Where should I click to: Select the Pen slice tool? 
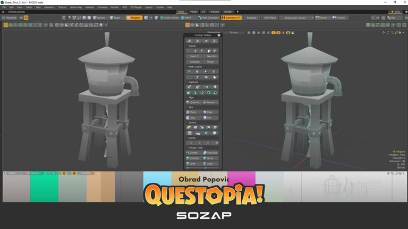coord(210,118)
